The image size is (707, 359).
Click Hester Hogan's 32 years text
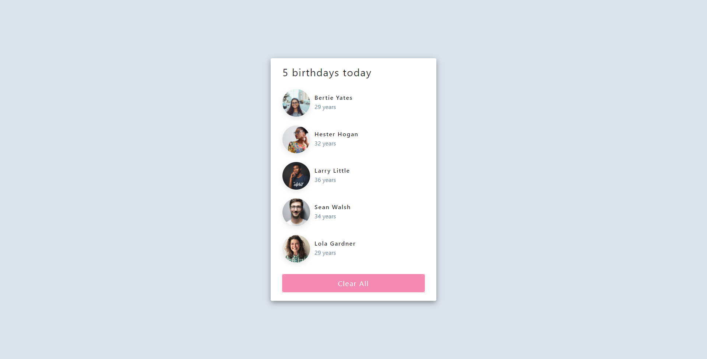(x=325, y=144)
